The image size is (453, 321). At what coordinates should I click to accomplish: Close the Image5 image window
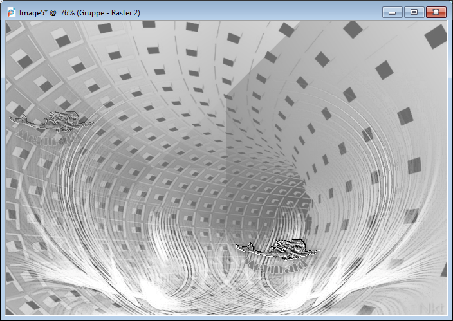[436, 12]
